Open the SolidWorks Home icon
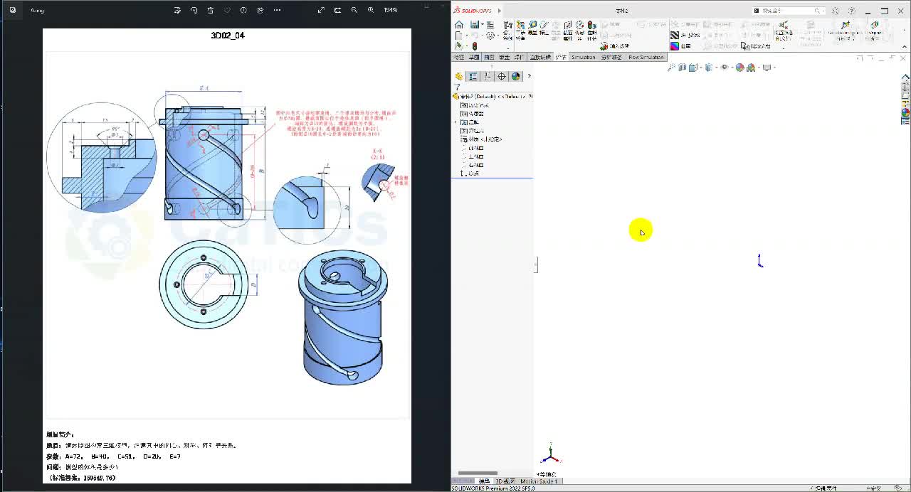The height and width of the screenshot is (492, 911). 459,25
